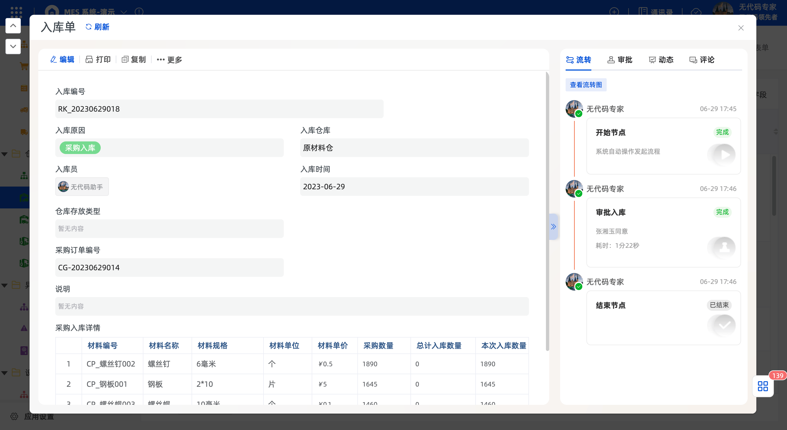
Task: Click the 采购订单编号 field CG-20230629014
Action: point(169,268)
